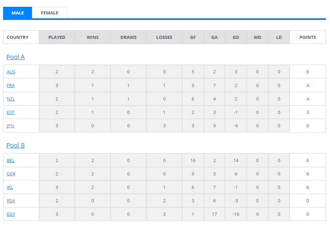Screen dimensions: 330x226
Task: Select the JPN country link
Action: [10, 126]
